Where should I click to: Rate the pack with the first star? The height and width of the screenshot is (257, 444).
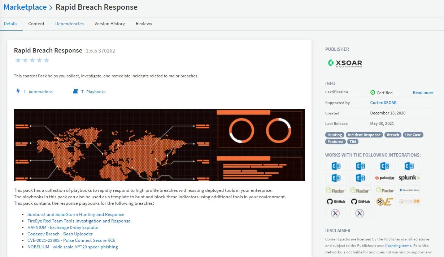18,60
